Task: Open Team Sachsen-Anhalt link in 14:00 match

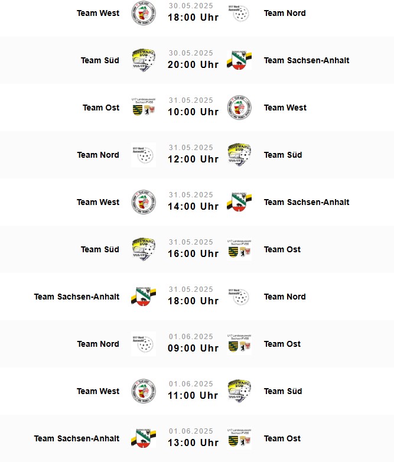Action: point(307,202)
